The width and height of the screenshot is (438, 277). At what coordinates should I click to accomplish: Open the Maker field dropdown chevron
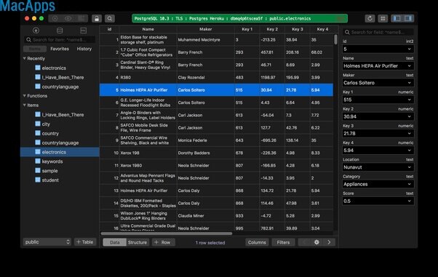[409, 83]
